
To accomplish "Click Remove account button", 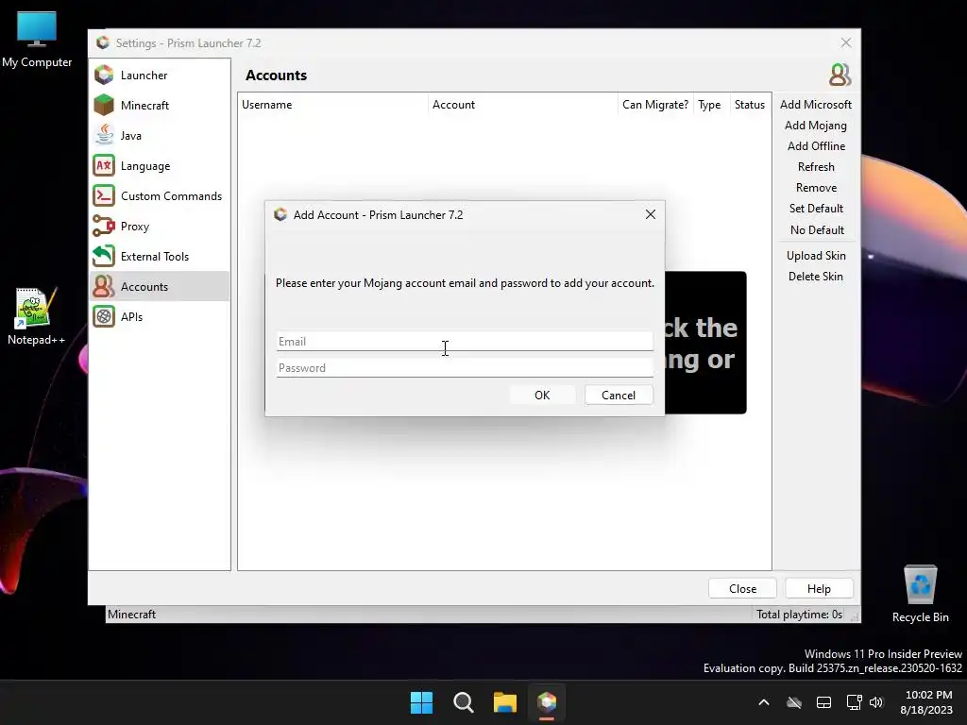I will (815, 188).
